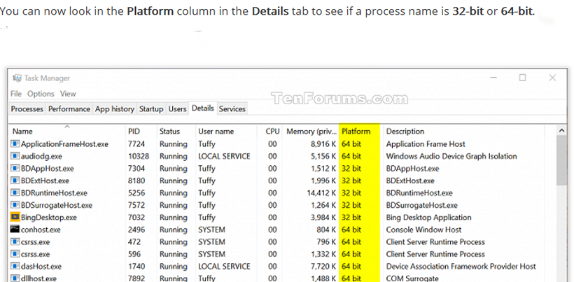Switch to the Processes tab
This screenshot has width=574, height=282.
coord(27,109)
